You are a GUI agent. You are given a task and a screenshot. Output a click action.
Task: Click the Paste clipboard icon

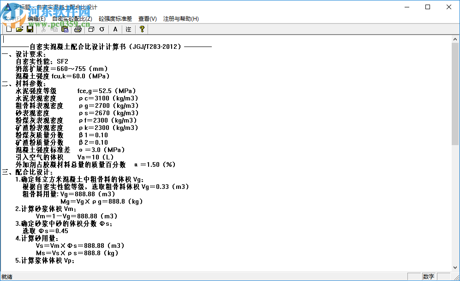(x=65, y=29)
